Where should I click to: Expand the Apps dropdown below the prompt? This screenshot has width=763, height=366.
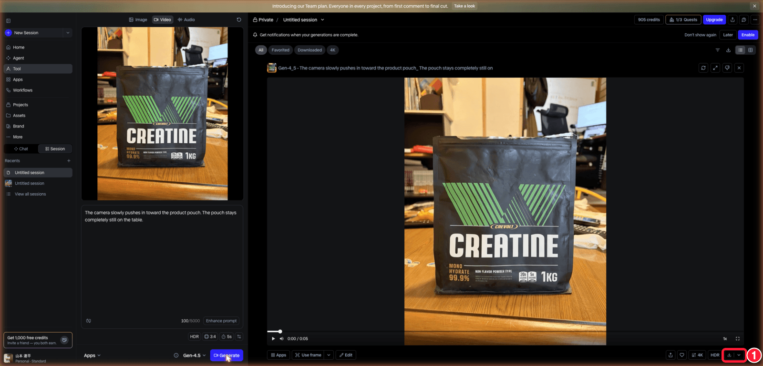click(x=92, y=356)
